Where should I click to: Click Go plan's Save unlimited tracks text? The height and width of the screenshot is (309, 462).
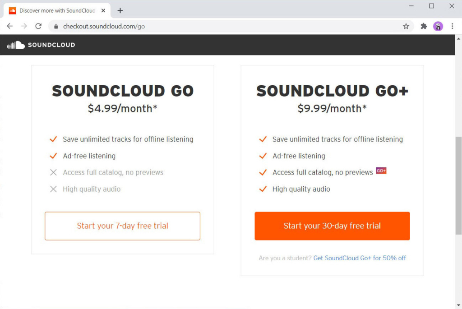tap(128, 139)
